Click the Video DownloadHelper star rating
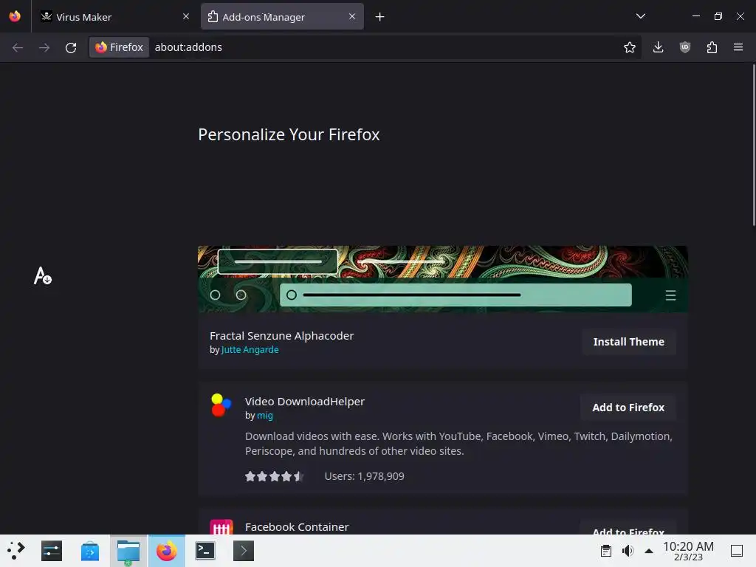756x567 pixels. coord(274,476)
